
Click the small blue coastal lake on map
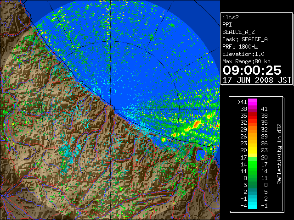[201, 154]
